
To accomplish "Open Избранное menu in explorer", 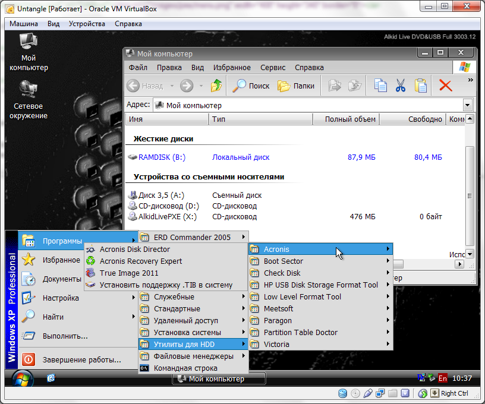I will pos(232,67).
